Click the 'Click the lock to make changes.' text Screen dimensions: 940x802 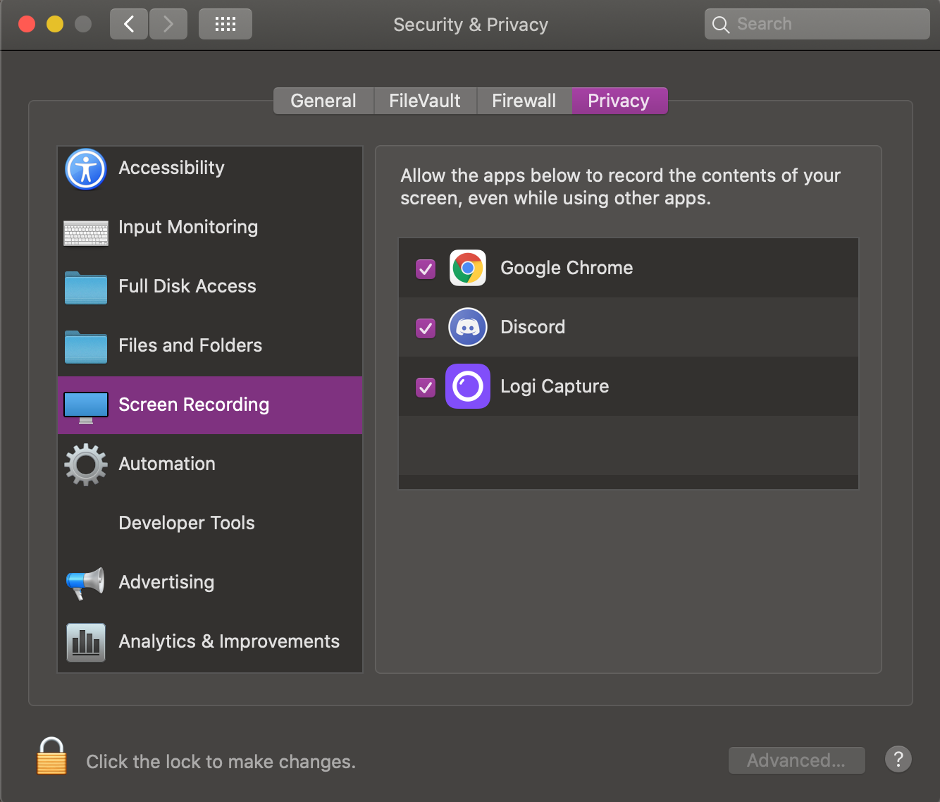coord(221,762)
